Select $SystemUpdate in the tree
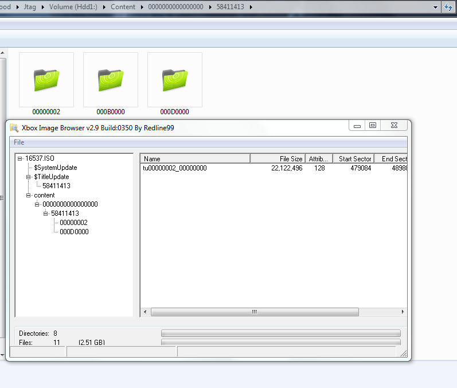The height and width of the screenshot is (388, 457). [x=55, y=168]
